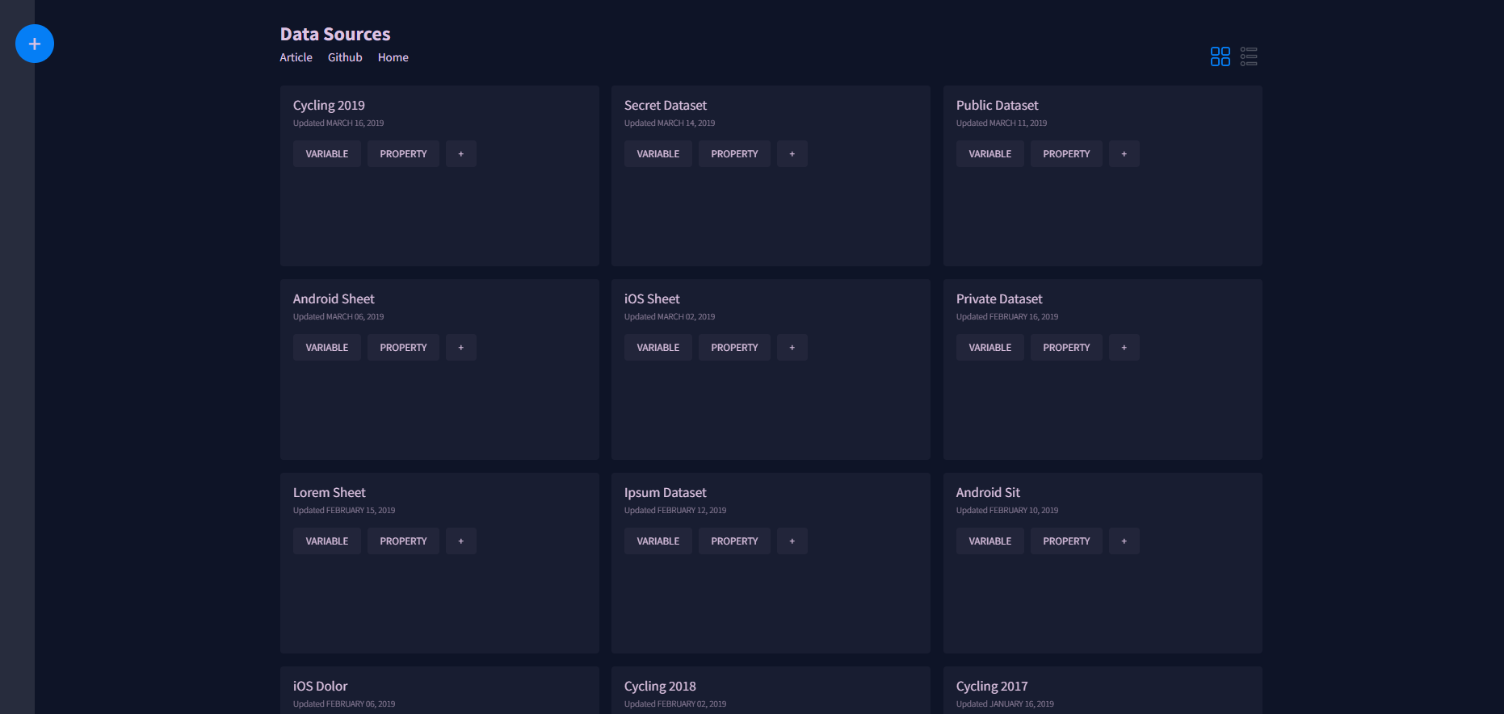Click VARIABLE tag on Public Dataset

click(x=990, y=154)
